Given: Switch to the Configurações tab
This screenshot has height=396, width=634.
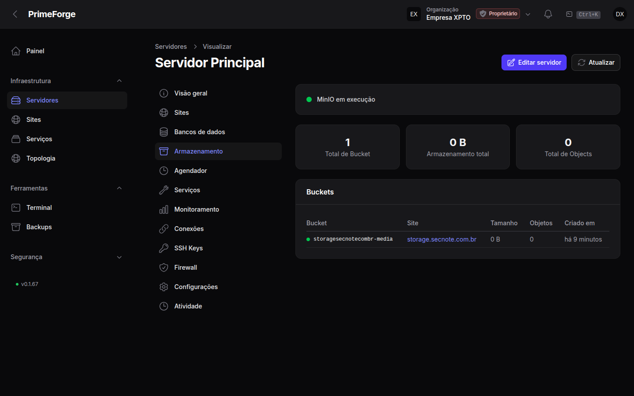Looking at the screenshot, I should pos(218,287).
